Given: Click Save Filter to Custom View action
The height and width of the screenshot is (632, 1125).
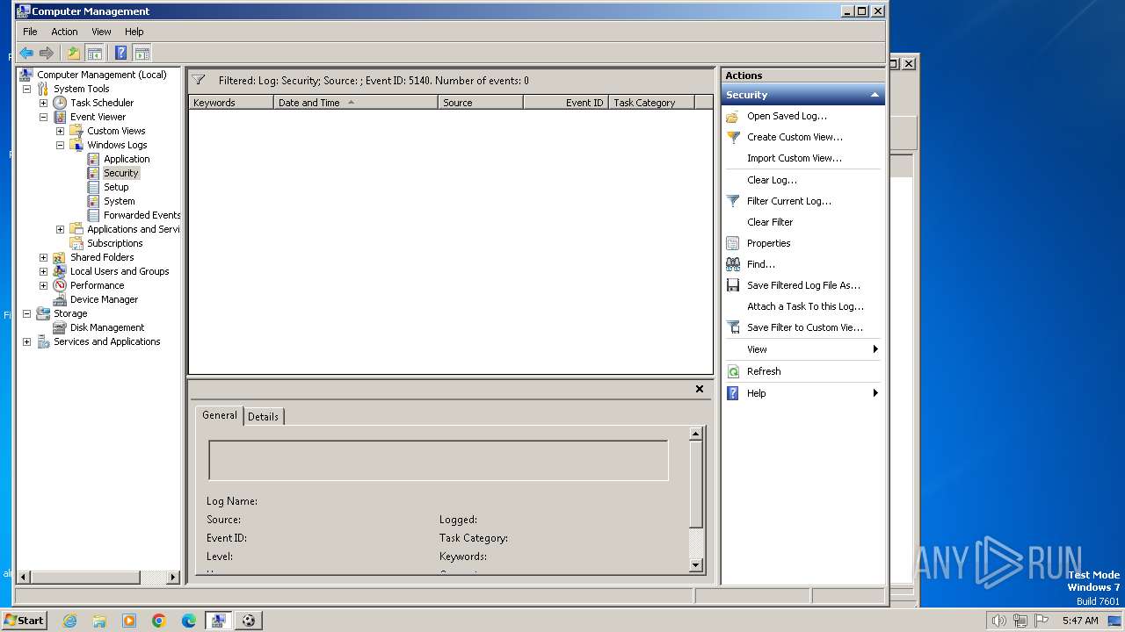Looking at the screenshot, I should coord(804,327).
